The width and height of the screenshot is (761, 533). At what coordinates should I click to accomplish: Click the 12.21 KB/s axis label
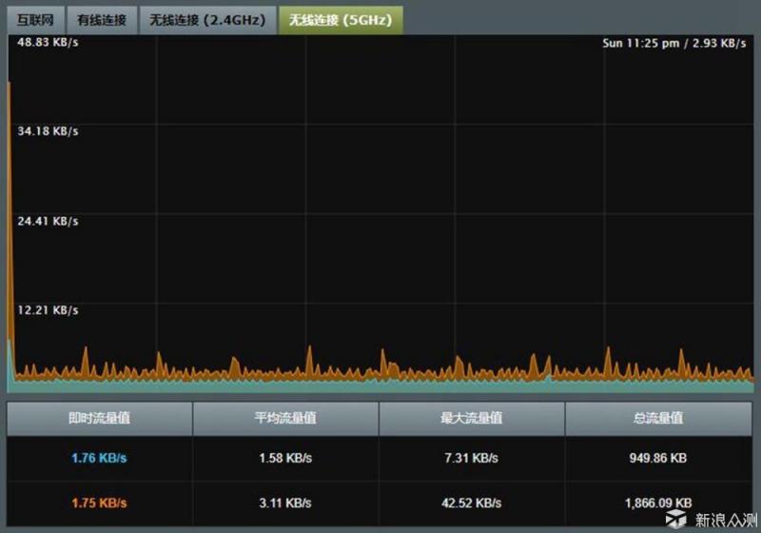point(48,310)
